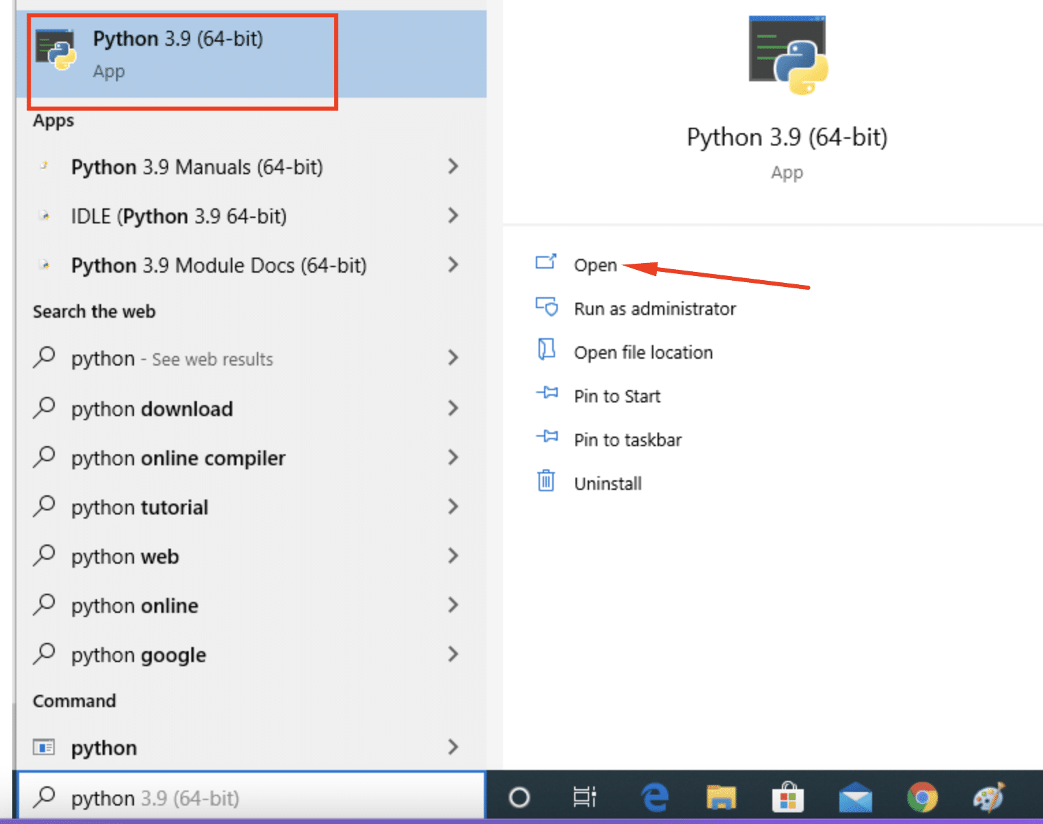Open the Paint app from the taskbar
1043x824 pixels.
(989, 797)
